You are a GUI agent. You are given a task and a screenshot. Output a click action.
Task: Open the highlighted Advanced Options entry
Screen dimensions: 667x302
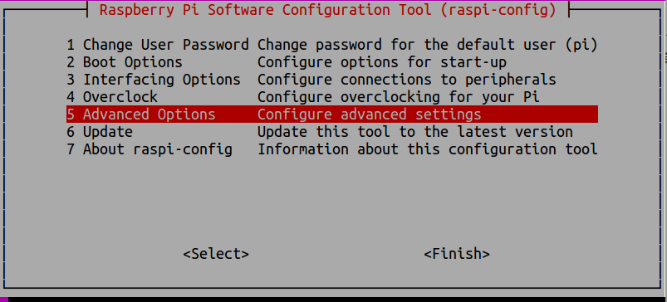pos(331,114)
